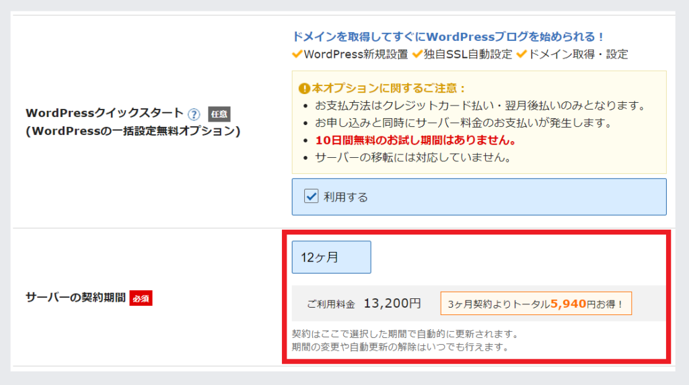The width and height of the screenshot is (689, 385).
Task: Click the blue ドメインを取得して heading text
Action: point(448,36)
